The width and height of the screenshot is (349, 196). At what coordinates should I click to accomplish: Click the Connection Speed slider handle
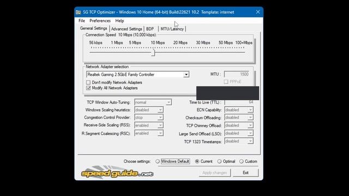pyautogui.click(x=153, y=52)
